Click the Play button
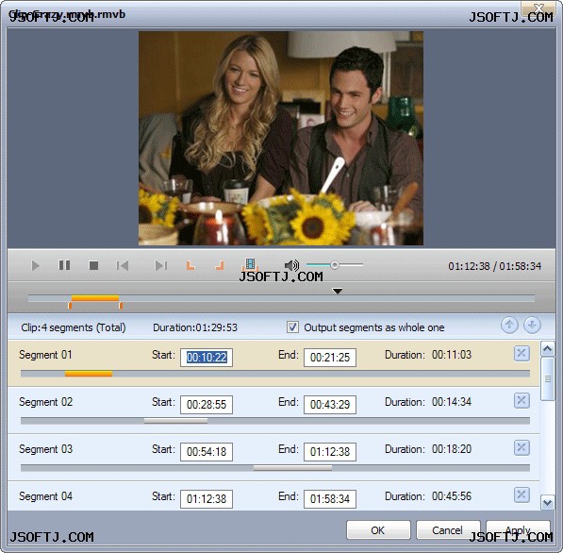 [35, 266]
